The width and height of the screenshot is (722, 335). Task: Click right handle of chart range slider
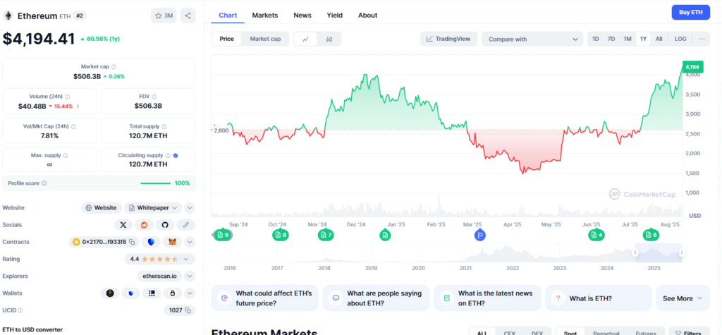[x=682, y=252]
